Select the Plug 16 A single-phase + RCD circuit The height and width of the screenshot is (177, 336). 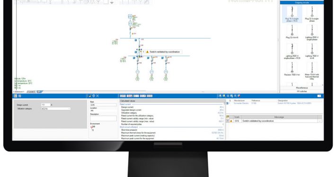[292, 14]
